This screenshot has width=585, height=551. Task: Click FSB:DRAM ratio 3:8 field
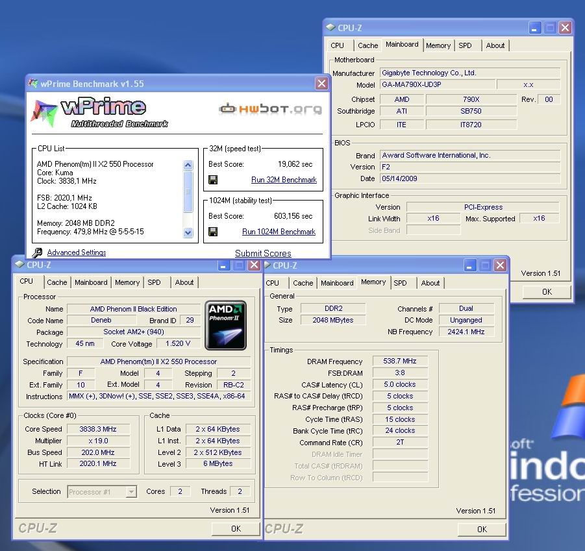[400, 373]
